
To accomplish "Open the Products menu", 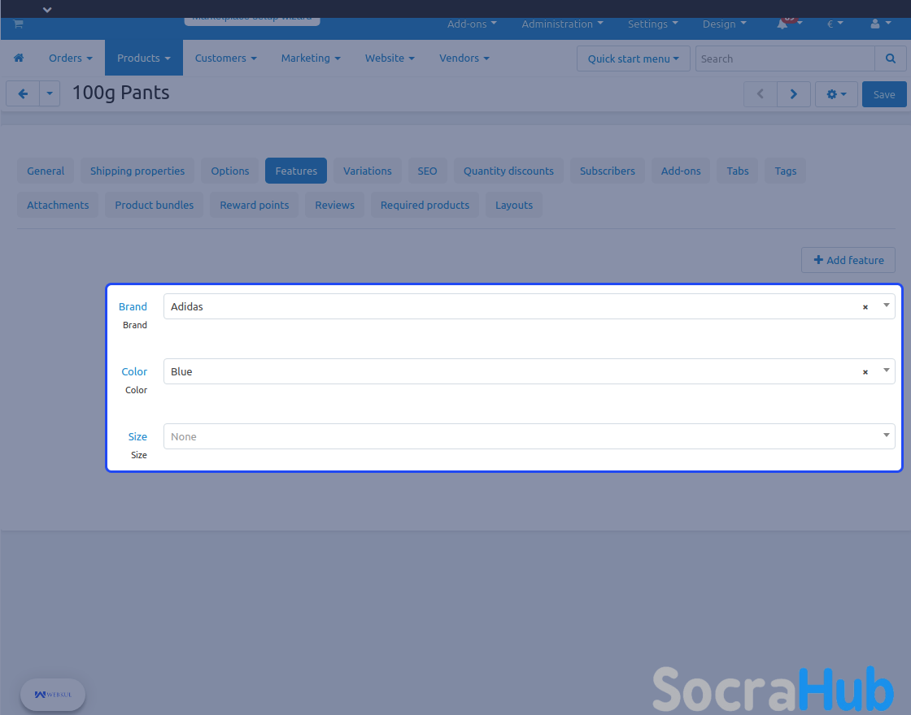I will tap(143, 58).
